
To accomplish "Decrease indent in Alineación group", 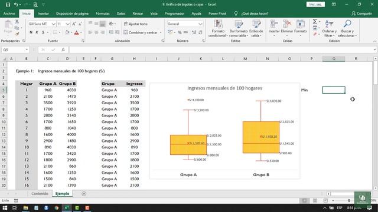I will pos(111,32).
